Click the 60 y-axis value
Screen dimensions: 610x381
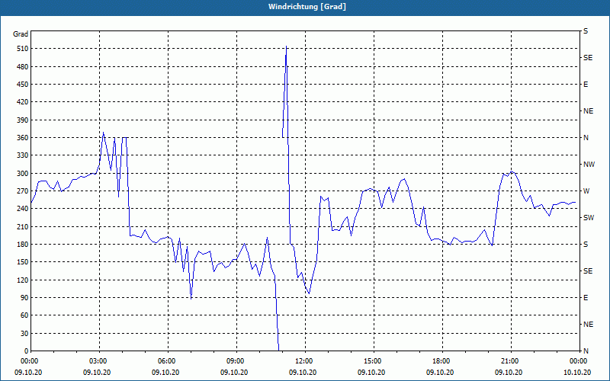(24, 315)
